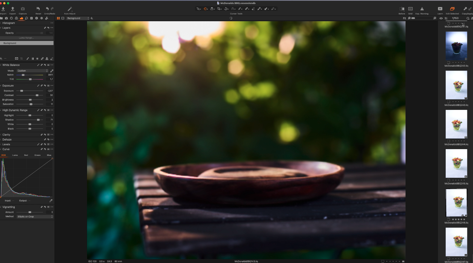The width and height of the screenshot is (473, 263).
Task: Open the Details magnifier tool tab
Action: (x=26, y=18)
